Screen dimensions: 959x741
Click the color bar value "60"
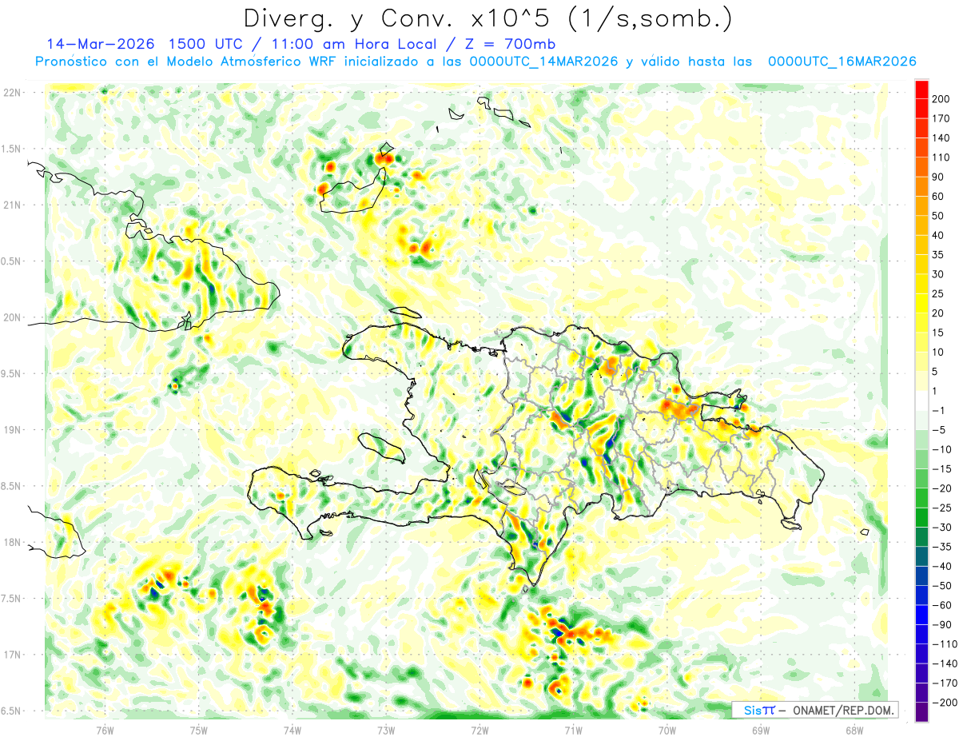pos(938,197)
